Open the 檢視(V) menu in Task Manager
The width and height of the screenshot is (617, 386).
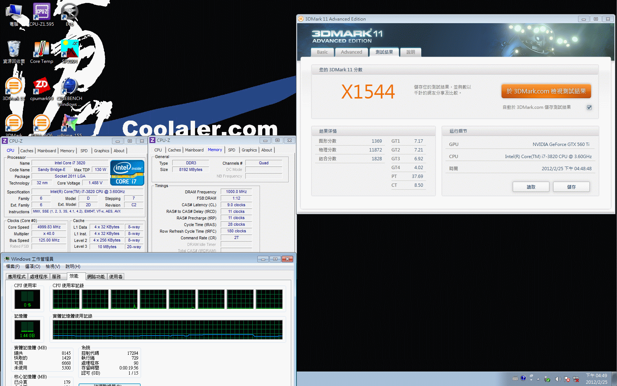coord(53,267)
